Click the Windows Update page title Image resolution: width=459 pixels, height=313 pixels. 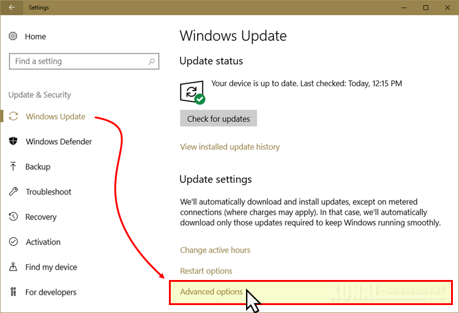233,36
